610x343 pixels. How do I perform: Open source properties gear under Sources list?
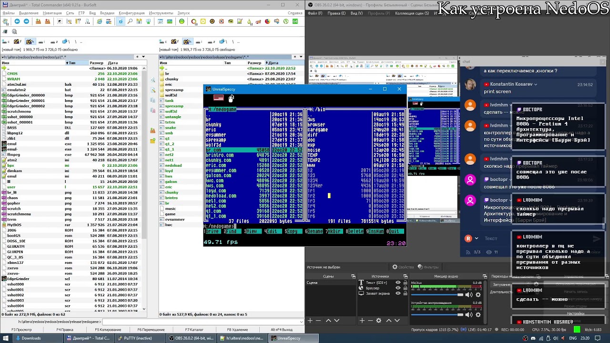[378, 321]
